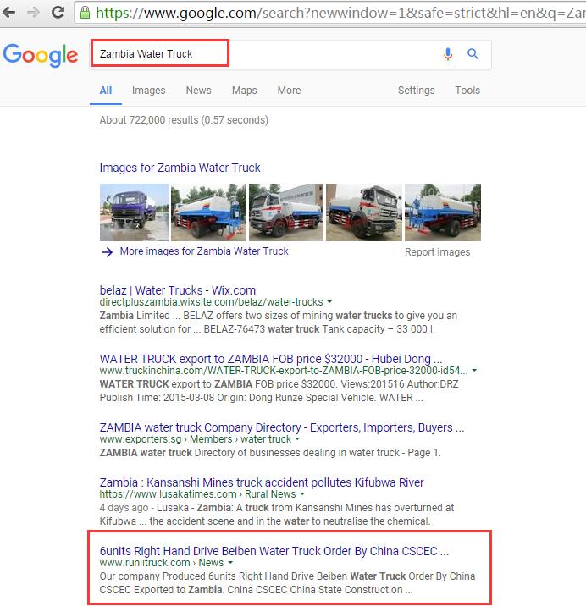Switch to the News tab

click(x=198, y=91)
